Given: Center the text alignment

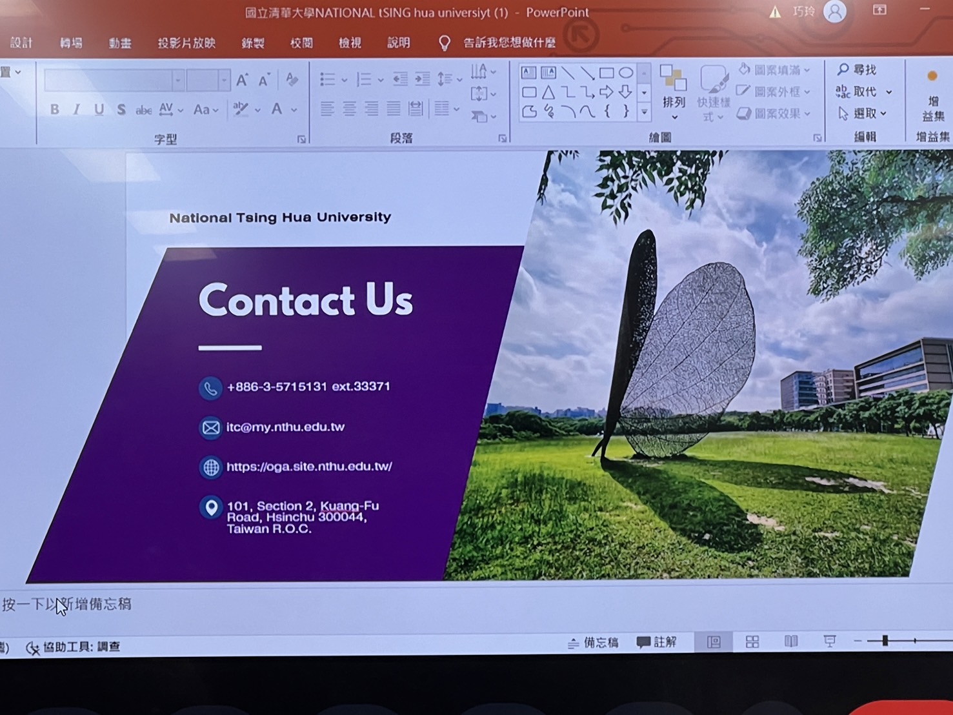Looking at the screenshot, I should [x=349, y=108].
